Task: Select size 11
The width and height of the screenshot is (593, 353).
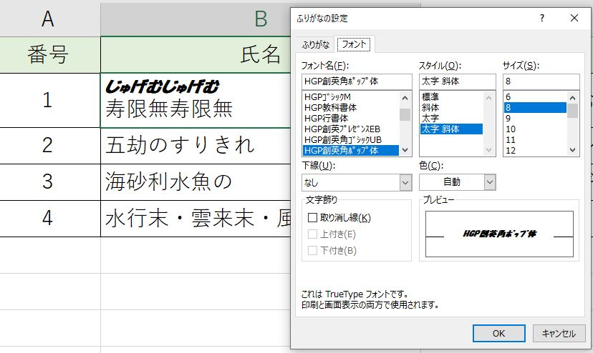Action: [x=535, y=139]
